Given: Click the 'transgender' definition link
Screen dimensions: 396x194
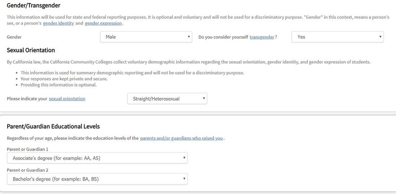Looking at the screenshot, I should coord(262,37).
